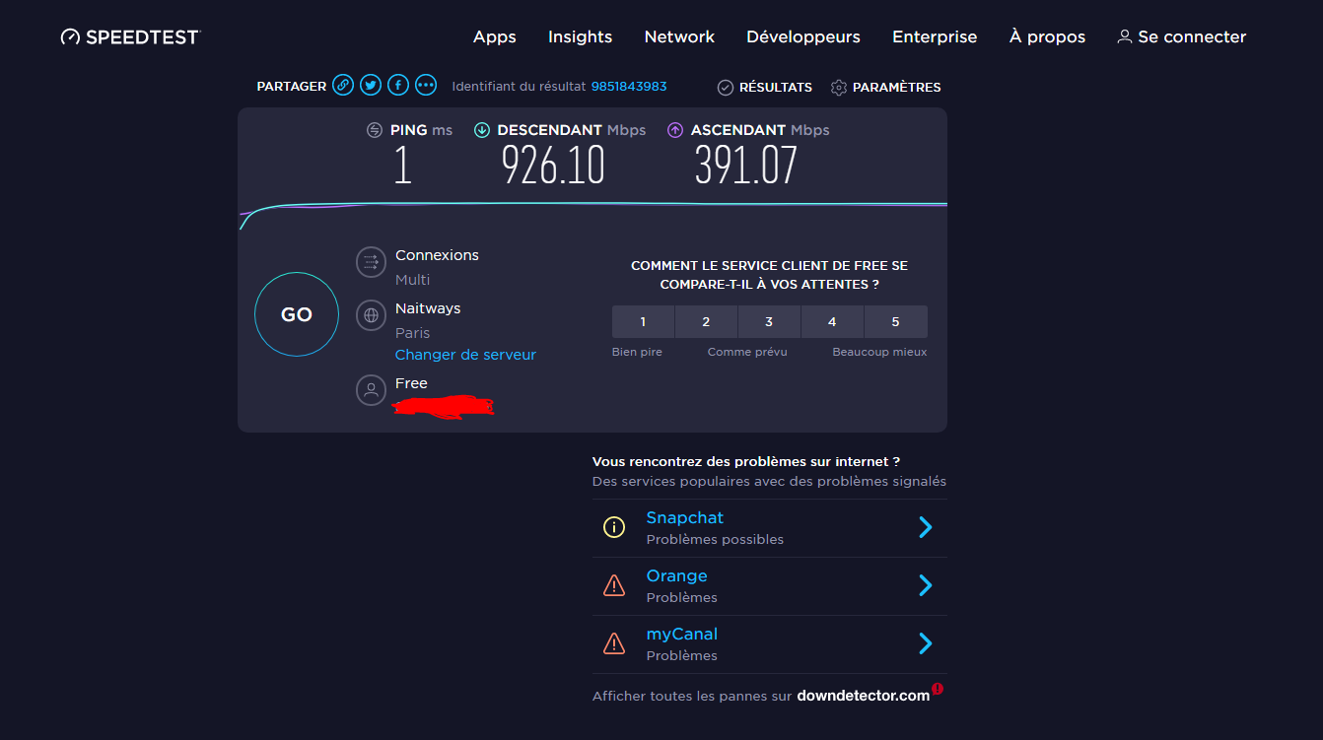Click the user icon beside Se connecter

coord(1125,36)
